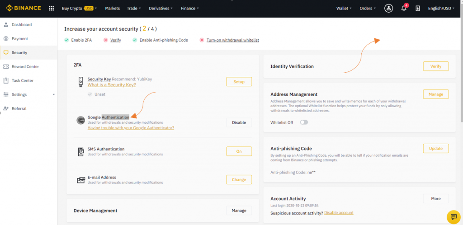
Task: Open 'What is a Security Key?' link
Action: tap(112, 85)
